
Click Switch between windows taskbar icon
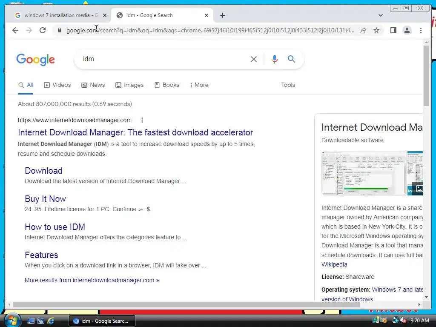click(x=40, y=321)
